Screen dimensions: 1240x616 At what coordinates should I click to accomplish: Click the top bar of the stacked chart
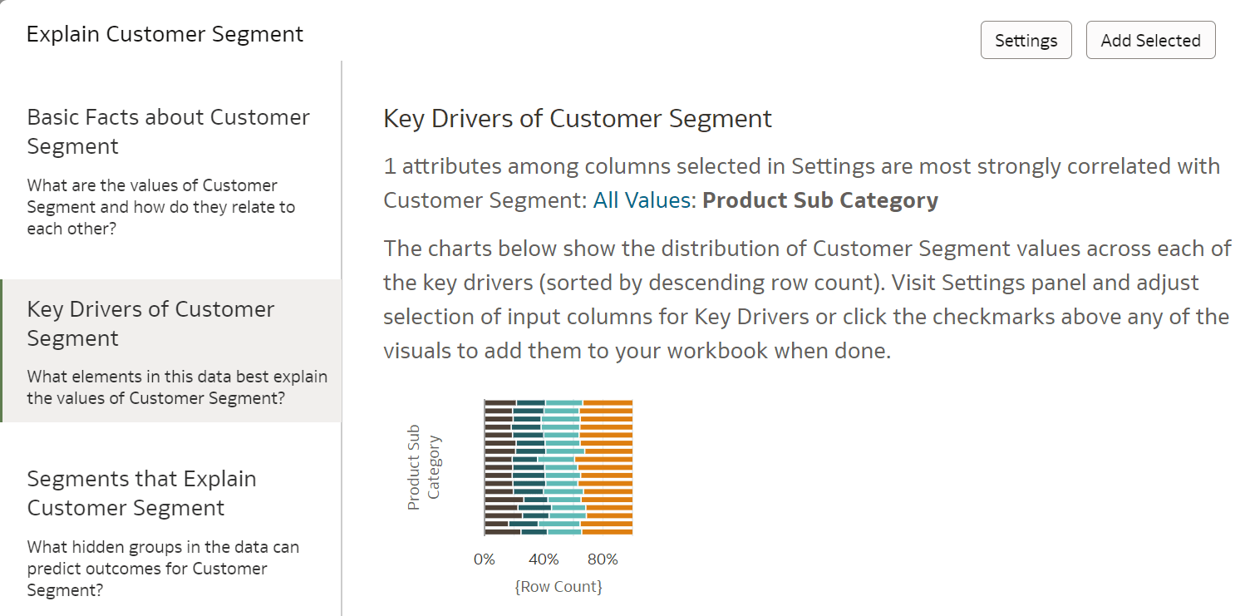[x=557, y=402]
